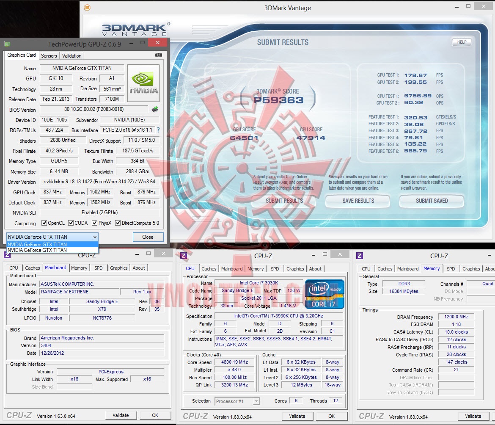This screenshot has width=495, height=425.
Task: Click the GPU-Z title bar app icon
Action: coord(7,44)
